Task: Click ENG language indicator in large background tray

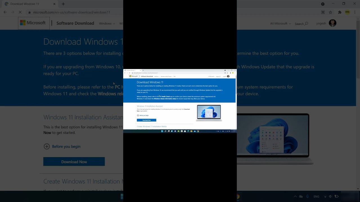Action: coord(316,196)
